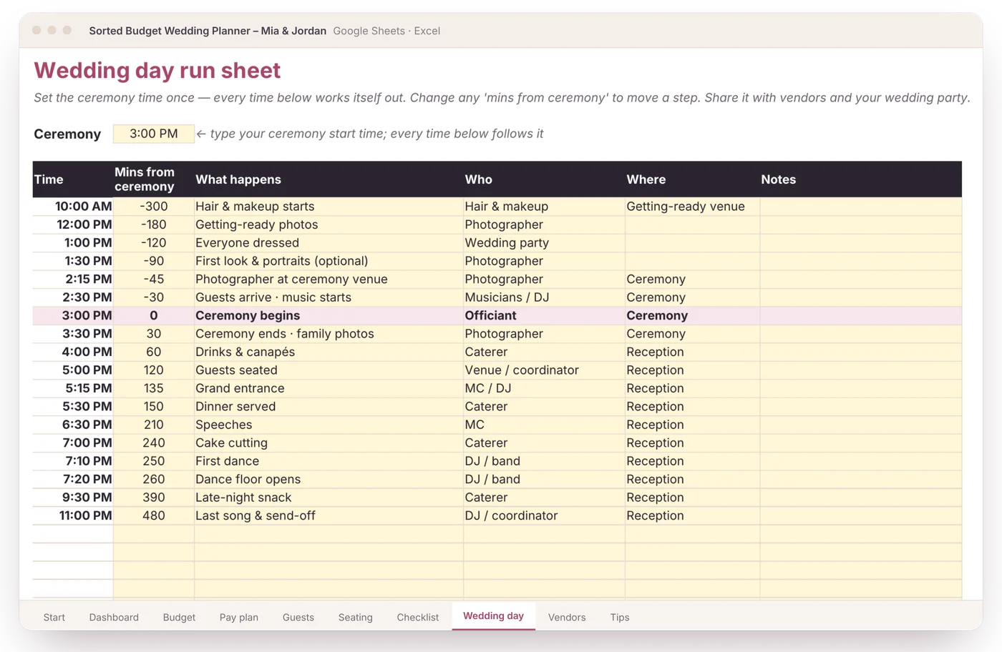Click the 10:00 AM time cell
The width and height of the screenshot is (1002, 652).
click(73, 207)
